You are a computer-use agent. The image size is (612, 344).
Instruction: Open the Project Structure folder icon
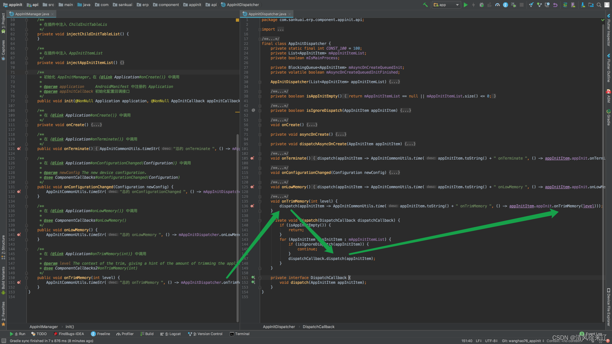click(591, 5)
